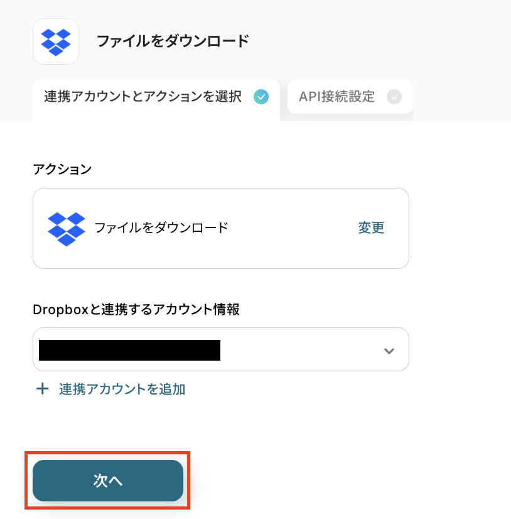Image resolution: width=511 pixels, height=519 pixels.
Task: Click the teal checkmark on the first tab
Action: (x=261, y=97)
